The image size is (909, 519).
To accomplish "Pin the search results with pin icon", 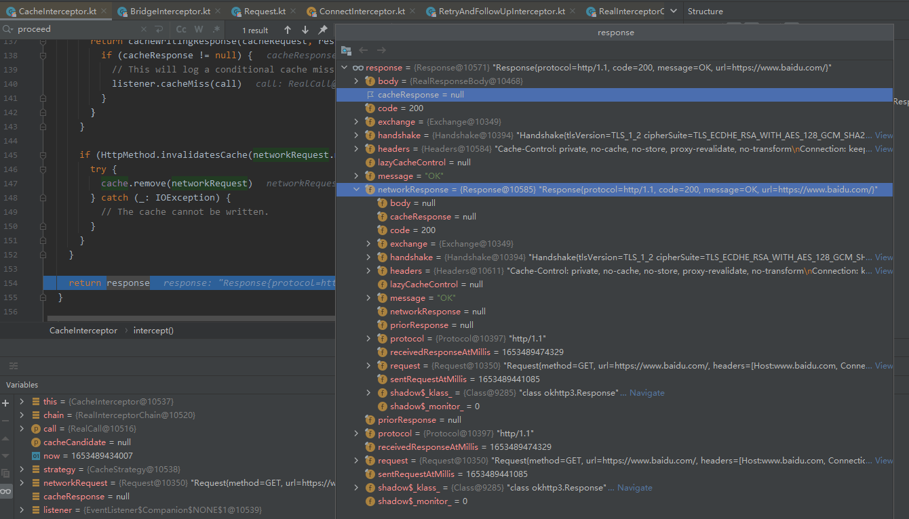I will (323, 30).
